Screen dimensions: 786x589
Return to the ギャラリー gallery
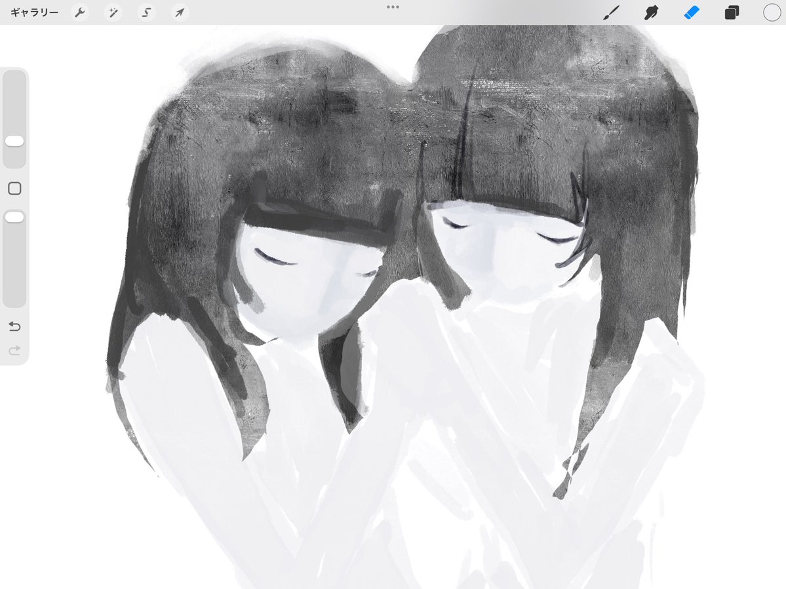tap(35, 12)
